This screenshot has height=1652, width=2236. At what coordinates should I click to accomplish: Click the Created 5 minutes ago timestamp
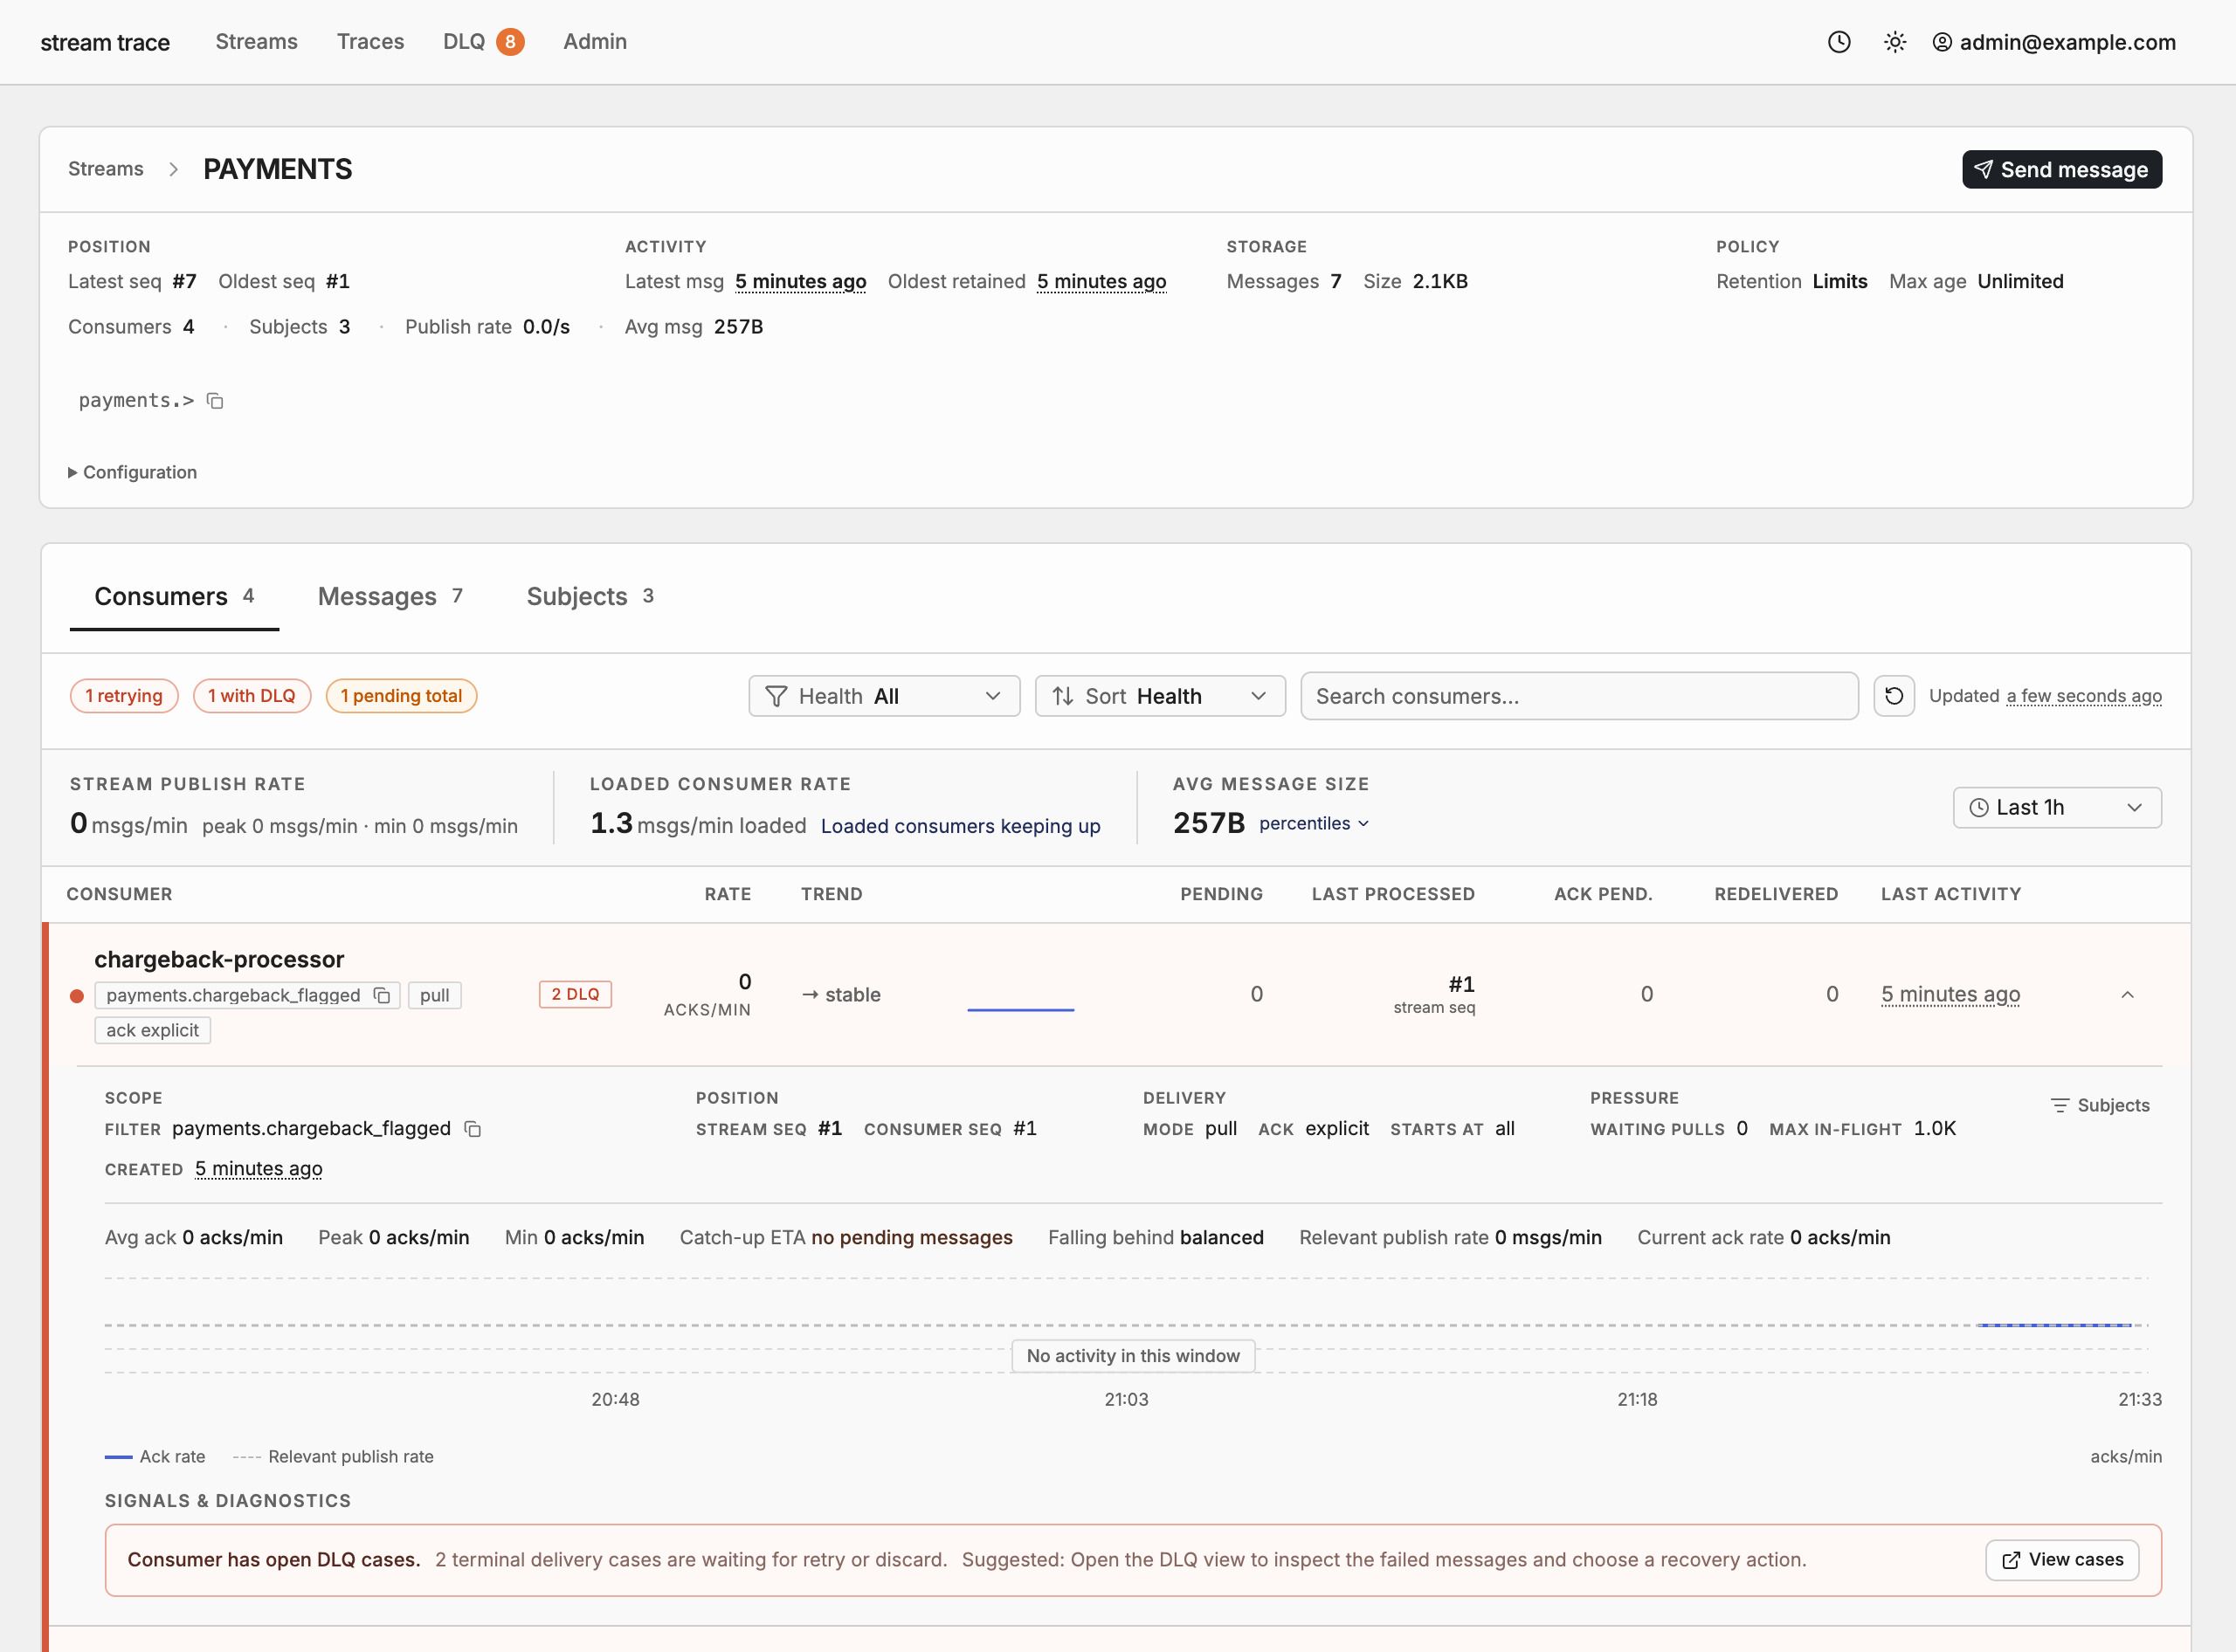(x=259, y=1169)
